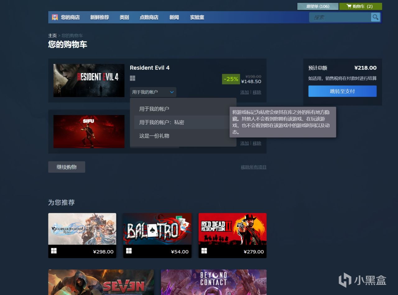This screenshot has height=295, width=398.
Task: Click the 预计总额 label
Action: pos(318,68)
